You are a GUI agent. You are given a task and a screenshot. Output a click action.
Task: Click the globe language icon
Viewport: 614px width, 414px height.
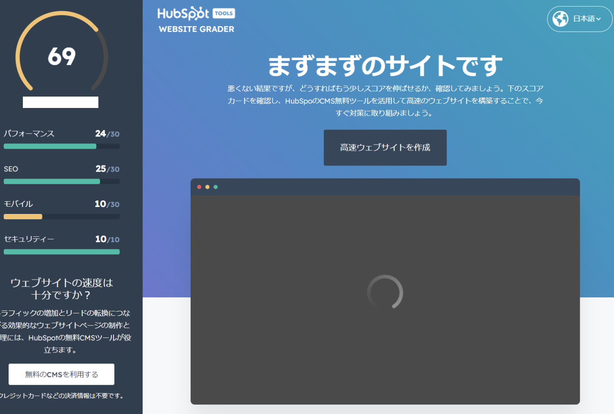(561, 19)
